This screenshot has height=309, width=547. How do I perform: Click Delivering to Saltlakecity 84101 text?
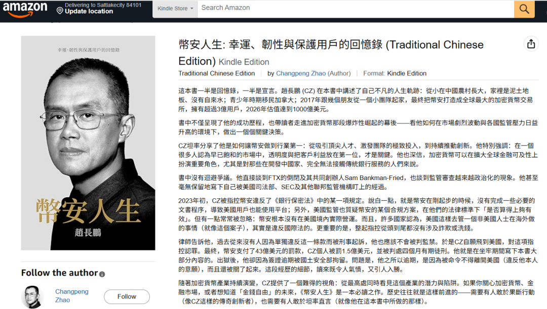(x=103, y=5)
